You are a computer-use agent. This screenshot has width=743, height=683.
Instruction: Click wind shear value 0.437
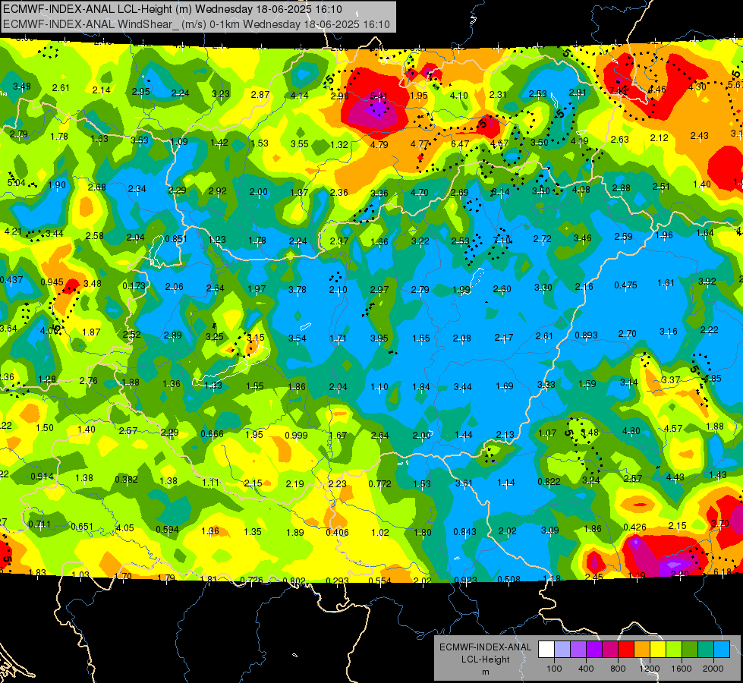[x=11, y=279]
